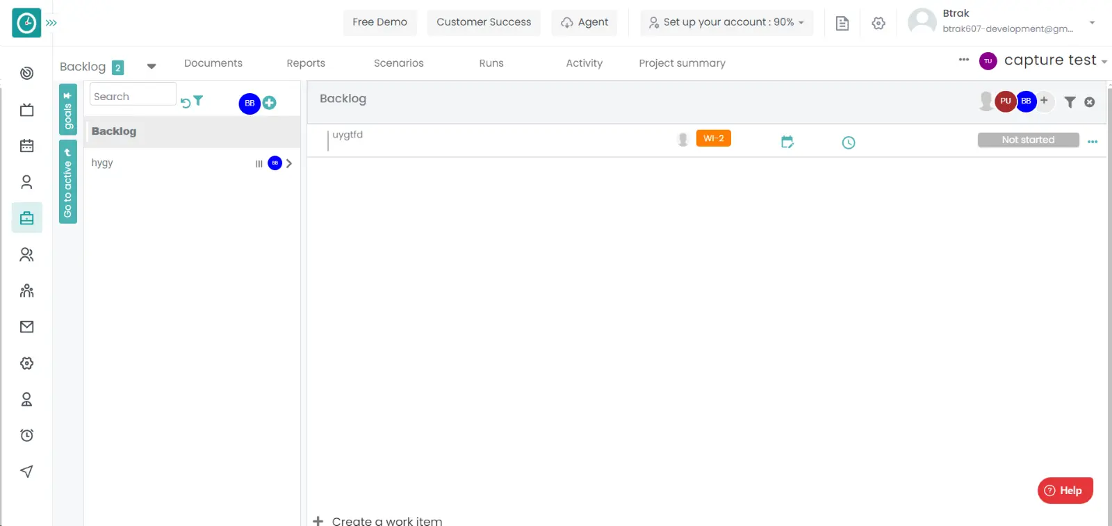Viewport: 1112px width, 526px height.
Task: Expand the sidebar with triple chevron
Action: pyautogui.click(x=51, y=23)
